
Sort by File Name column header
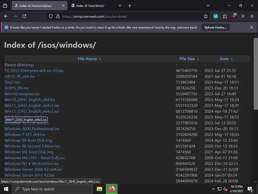[x=87, y=59]
